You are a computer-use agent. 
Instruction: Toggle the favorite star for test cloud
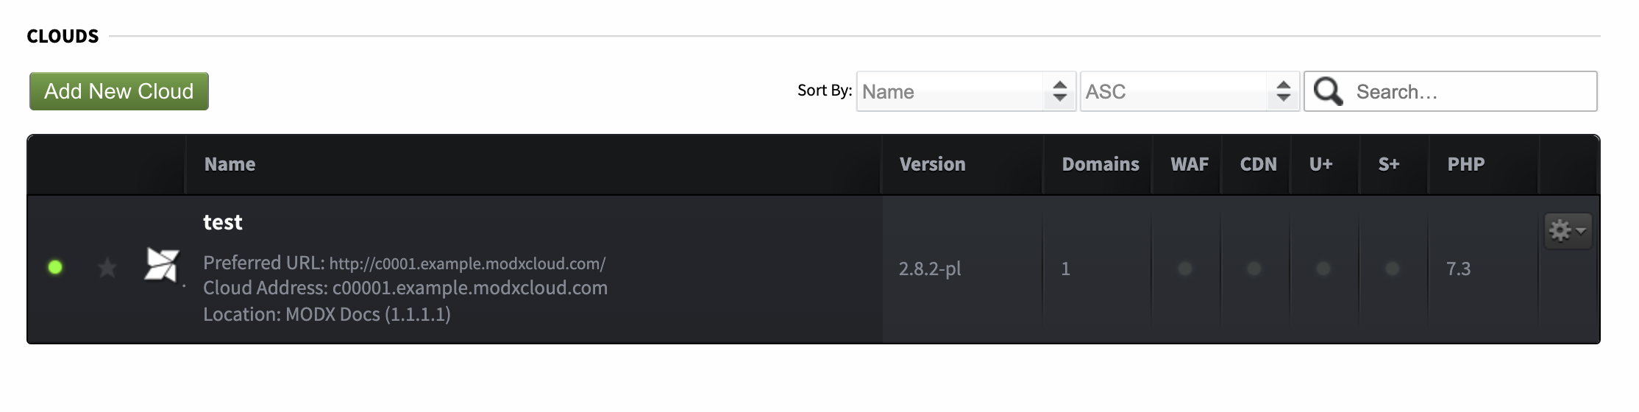tap(107, 268)
